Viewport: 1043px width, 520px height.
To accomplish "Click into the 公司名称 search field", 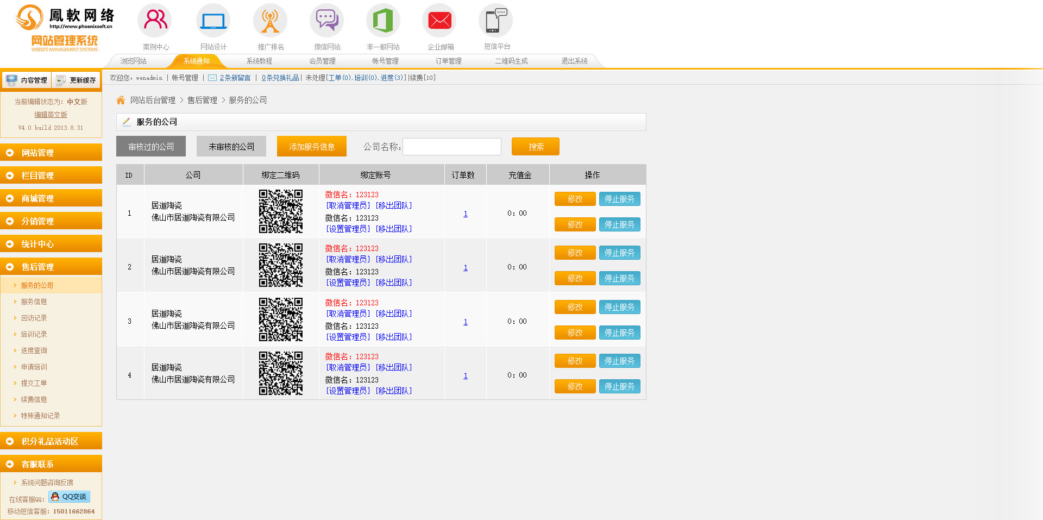I will pos(451,147).
